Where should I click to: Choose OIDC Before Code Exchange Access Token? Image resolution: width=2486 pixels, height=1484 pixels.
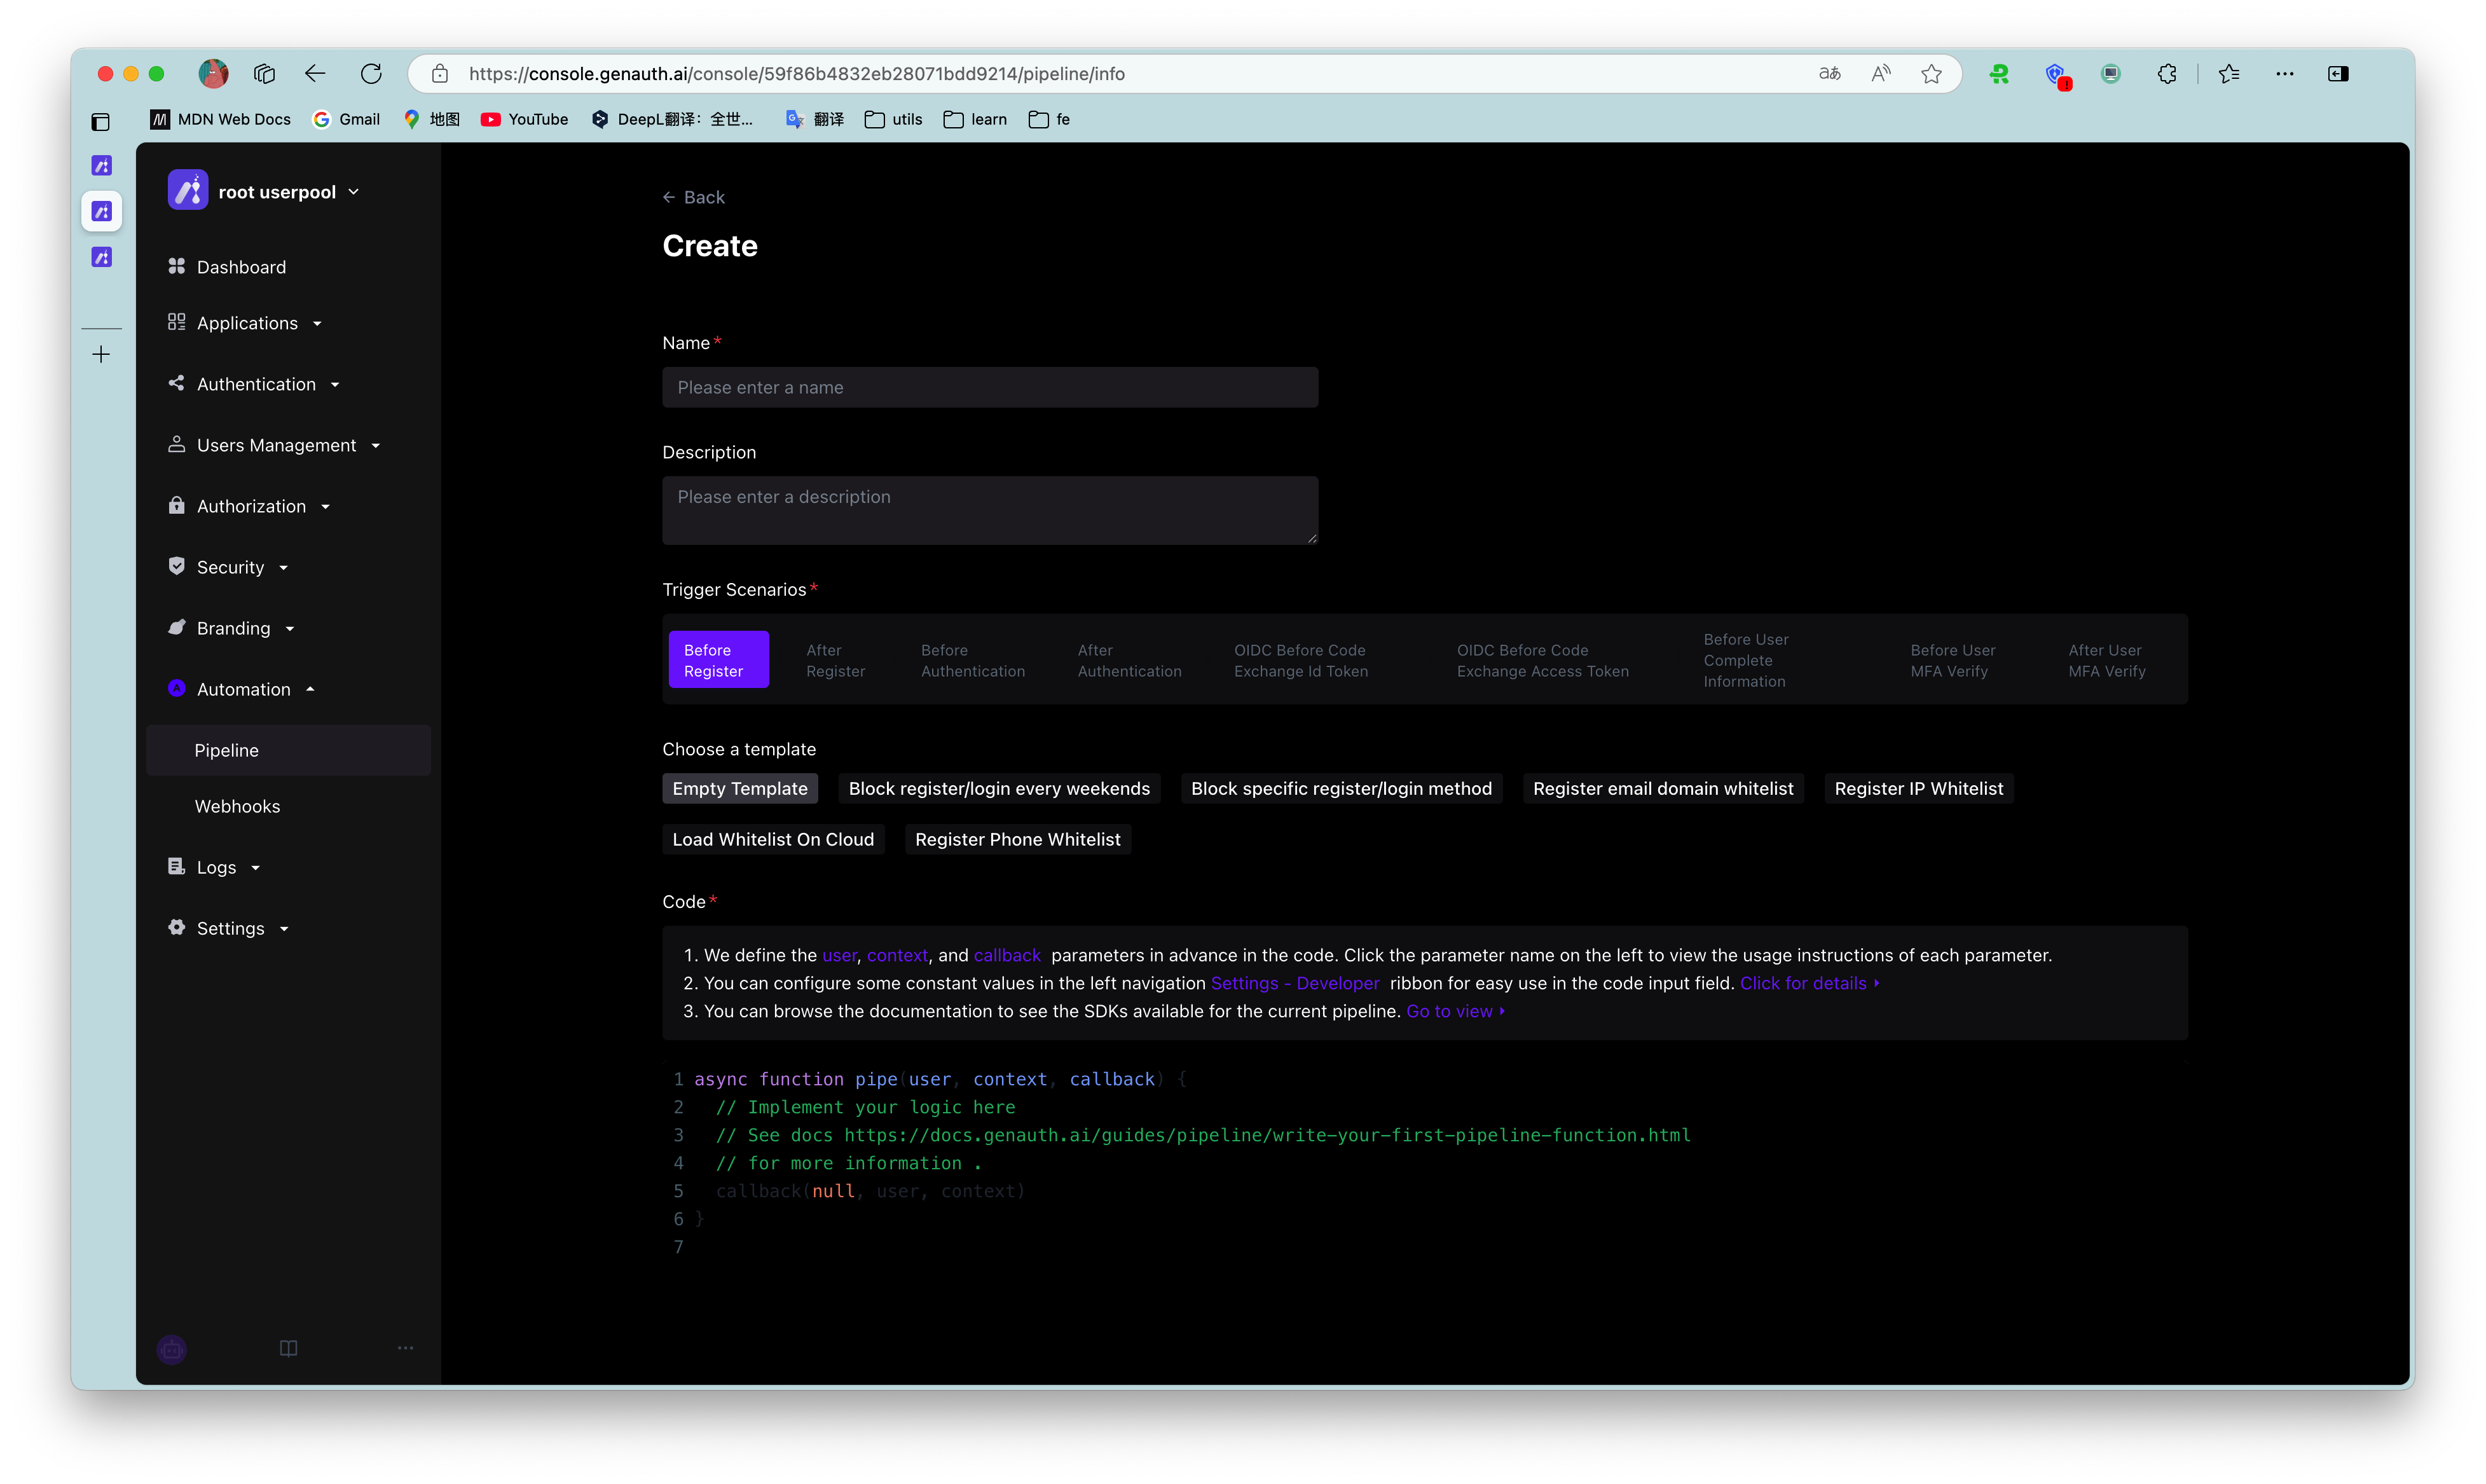pyautogui.click(x=1542, y=660)
